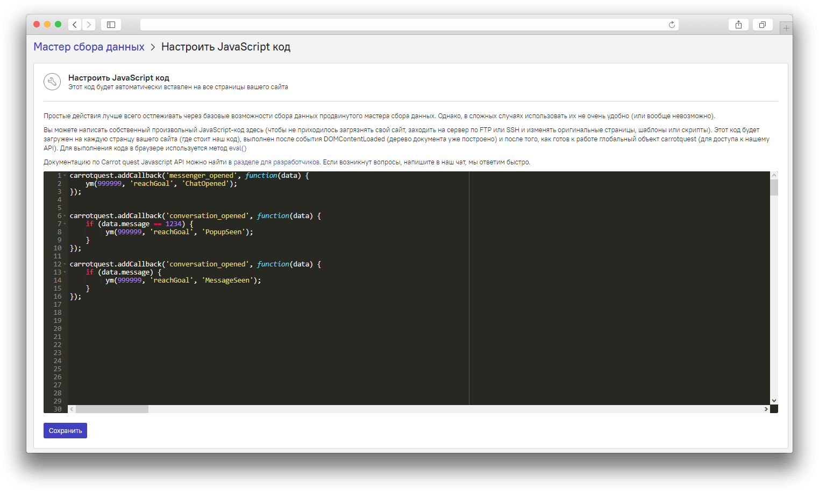Toggle the browser sidebar panel
This screenshot has height=491, width=819.
pos(111,24)
